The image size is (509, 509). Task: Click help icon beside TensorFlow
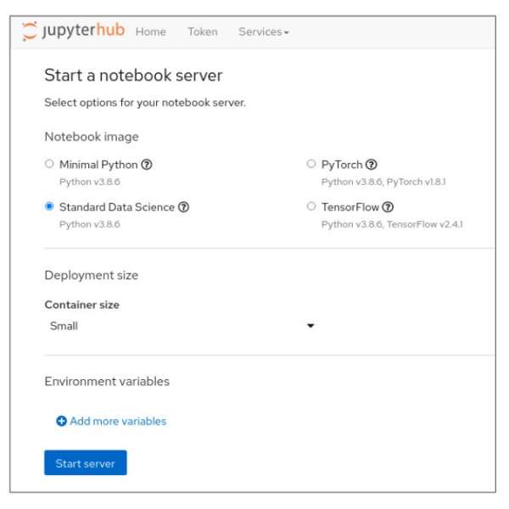click(388, 207)
